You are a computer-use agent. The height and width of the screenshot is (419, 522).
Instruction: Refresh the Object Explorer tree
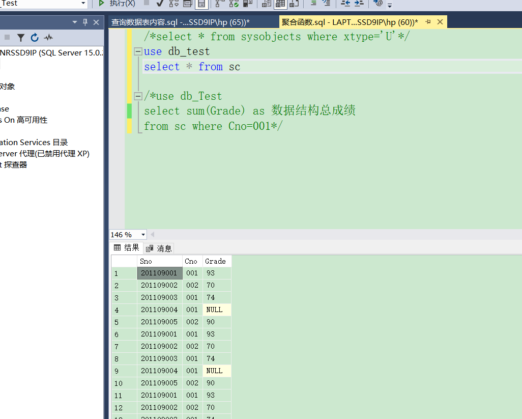coord(35,38)
